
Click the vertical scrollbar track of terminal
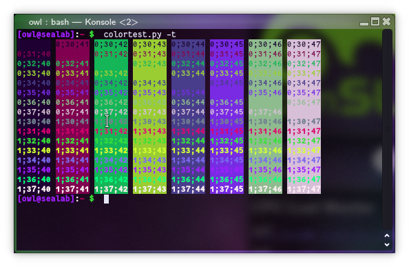click(x=387, y=130)
